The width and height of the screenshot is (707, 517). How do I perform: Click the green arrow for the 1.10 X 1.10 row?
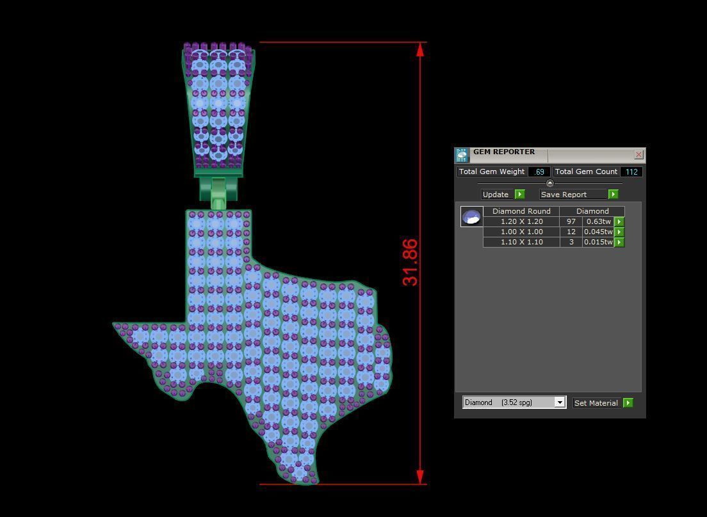click(619, 243)
